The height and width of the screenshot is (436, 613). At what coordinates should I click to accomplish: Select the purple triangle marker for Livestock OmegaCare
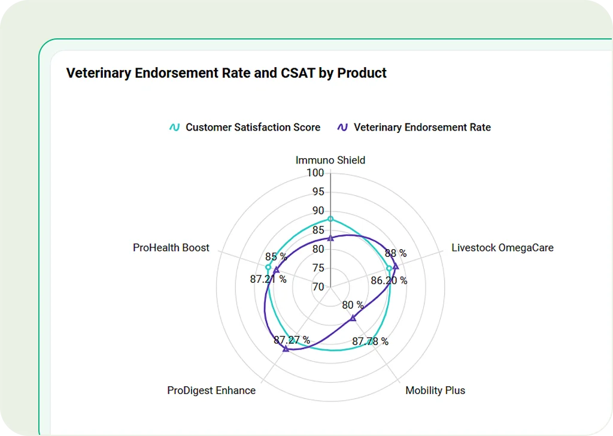[395, 266]
